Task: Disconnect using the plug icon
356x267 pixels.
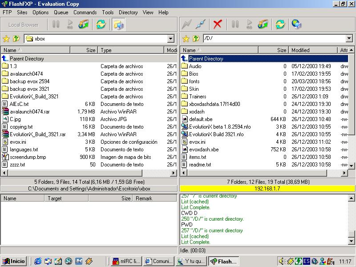Action: (201, 24)
